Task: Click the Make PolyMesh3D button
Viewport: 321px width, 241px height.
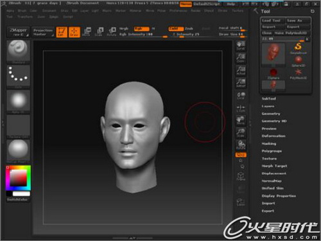Action: (292, 33)
